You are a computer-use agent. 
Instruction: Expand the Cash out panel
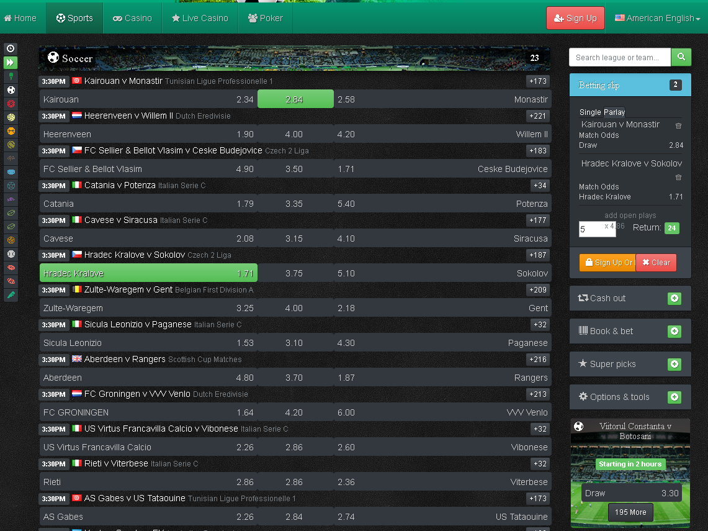pos(674,299)
